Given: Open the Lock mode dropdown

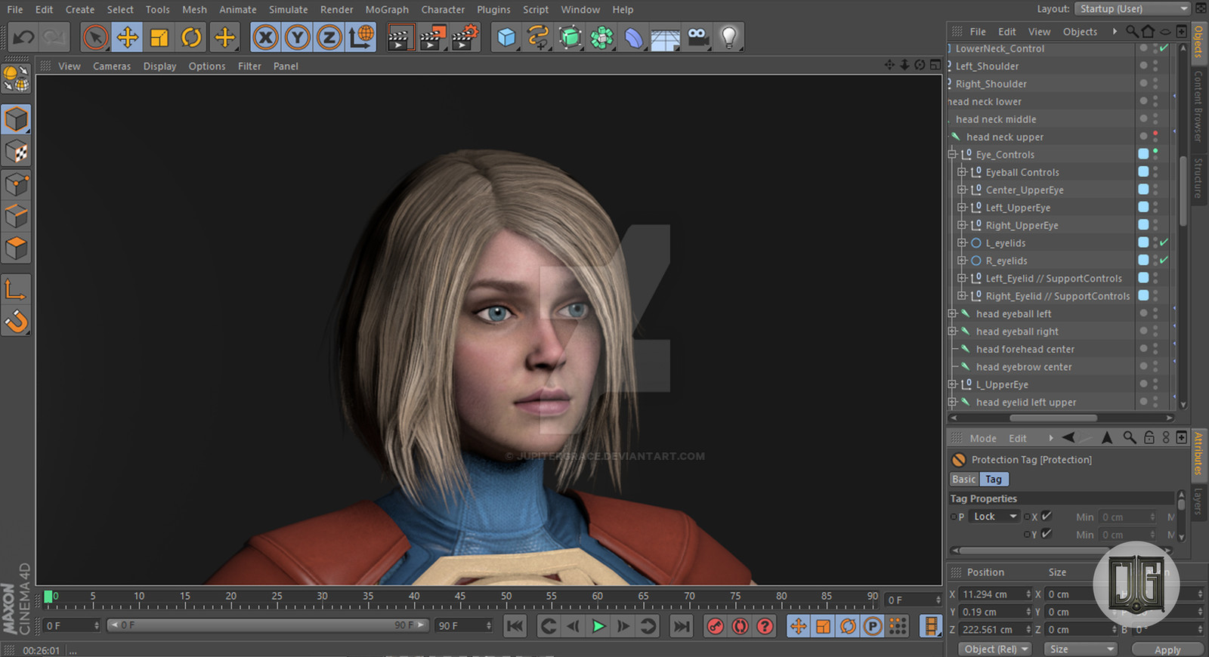Looking at the screenshot, I should [x=994, y=517].
